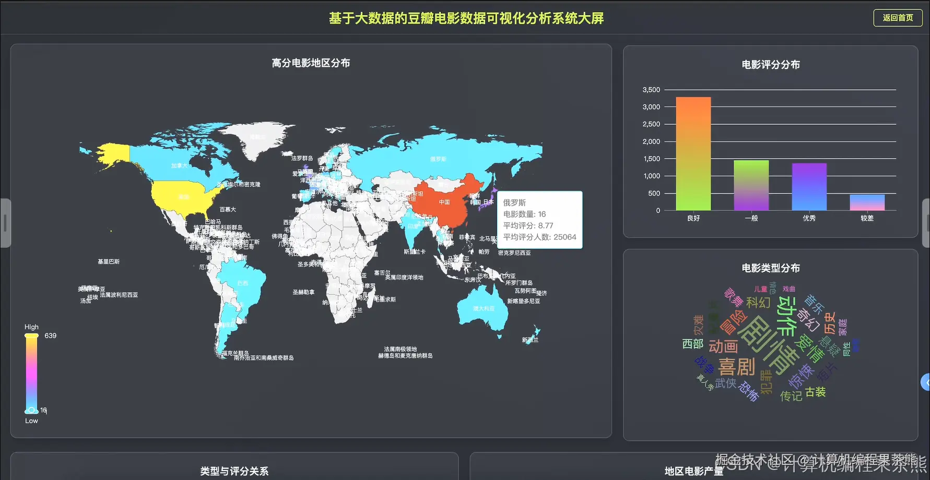Click the green-purple 一般 rating bar
The image size is (930, 480).
point(751,185)
